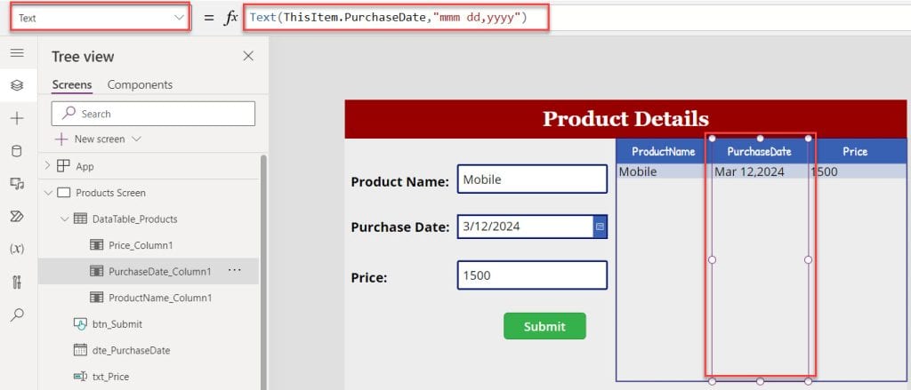
Task: Expand the App node in tree
Action: coord(48,166)
